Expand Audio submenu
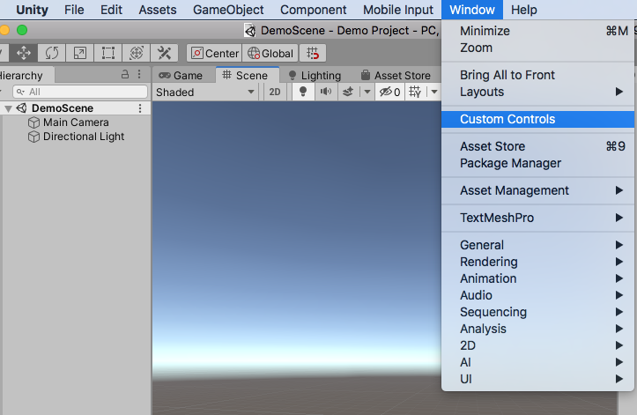Viewport: 637px width, 415px height. click(x=537, y=295)
